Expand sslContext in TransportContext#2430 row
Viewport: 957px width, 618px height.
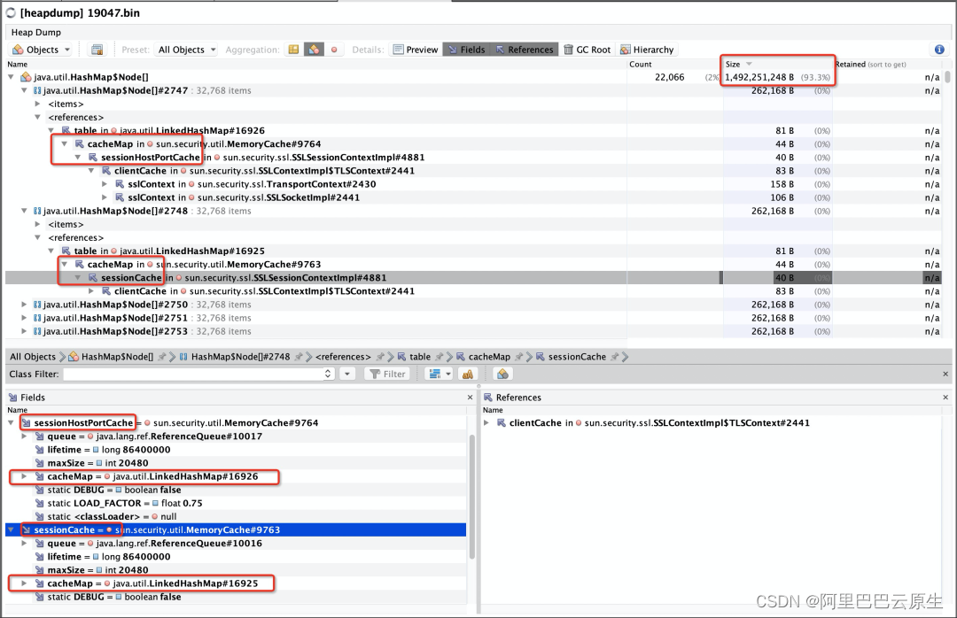[x=105, y=184]
